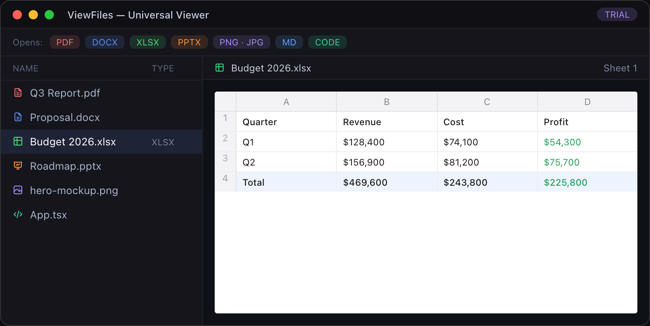
Task: Select row 4 header of the Total row
Action: coord(225,182)
